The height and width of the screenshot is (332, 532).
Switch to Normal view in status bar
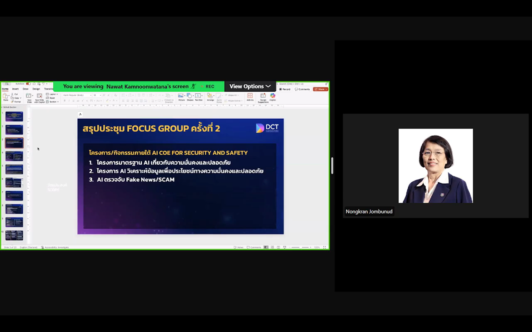[266, 247]
